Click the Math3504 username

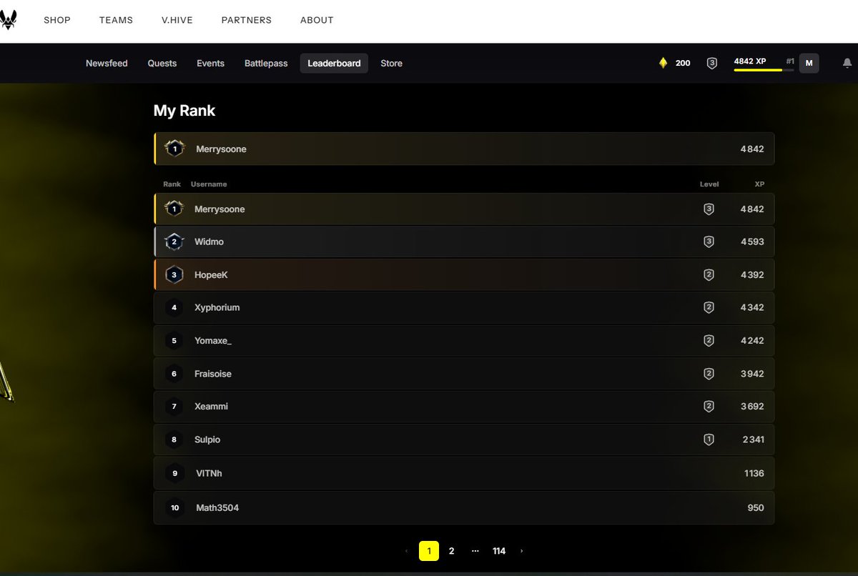[x=217, y=507]
